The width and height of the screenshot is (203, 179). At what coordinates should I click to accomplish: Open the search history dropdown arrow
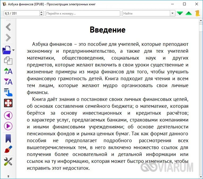point(172,13)
